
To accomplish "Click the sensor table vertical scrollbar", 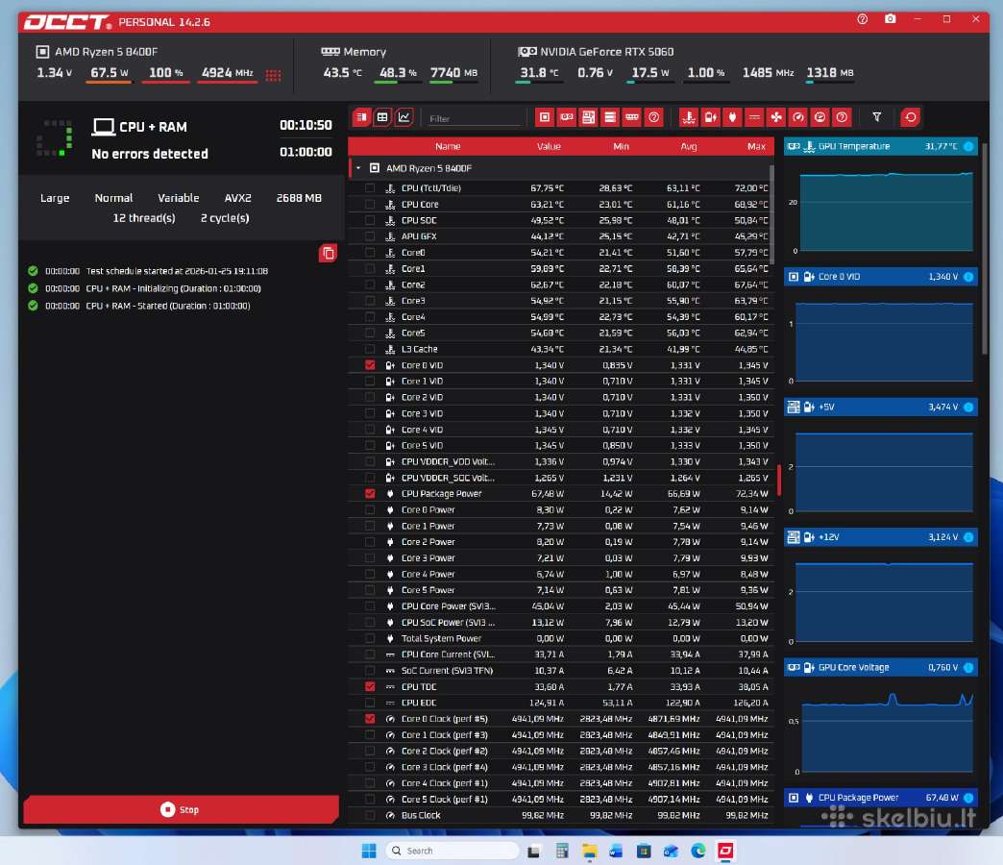I will [x=772, y=214].
